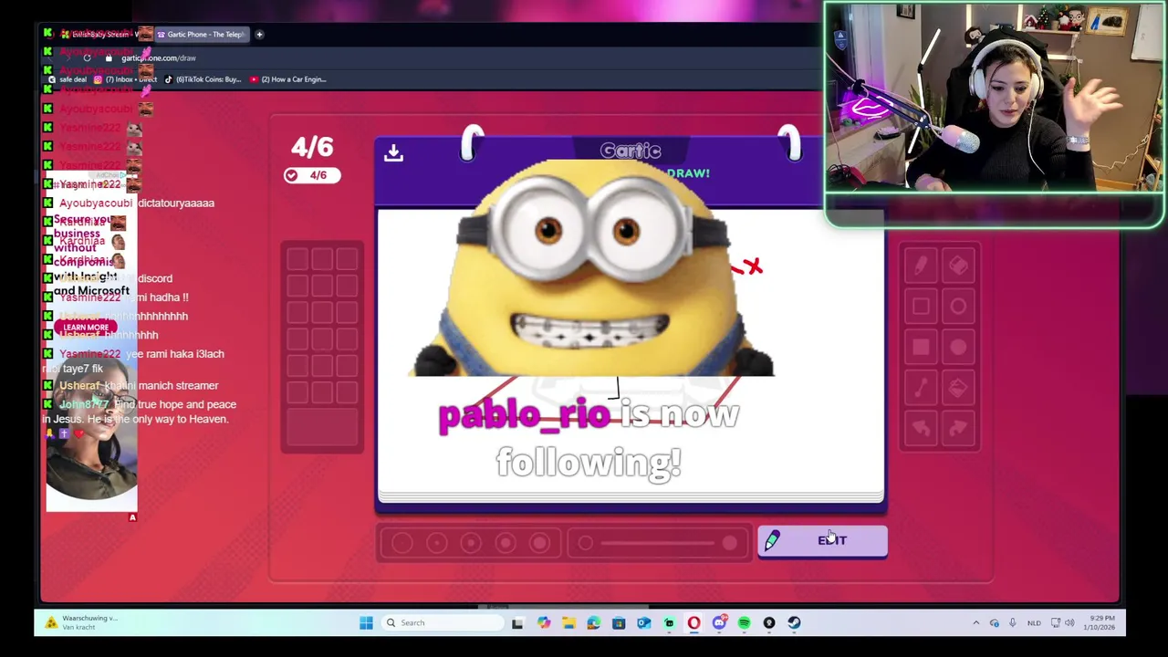Open File Explorer from the taskbar
The width and height of the screenshot is (1168, 657).
click(x=568, y=622)
